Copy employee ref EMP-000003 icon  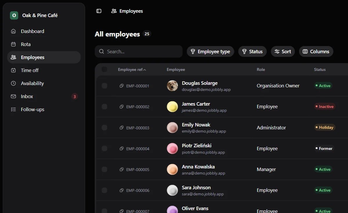tap(122, 128)
